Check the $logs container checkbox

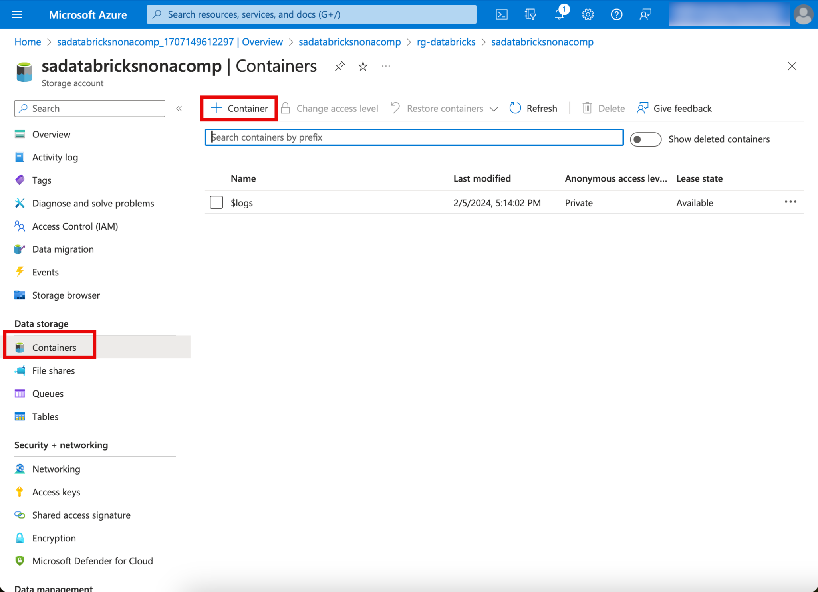[x=216, y=202]
